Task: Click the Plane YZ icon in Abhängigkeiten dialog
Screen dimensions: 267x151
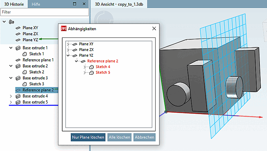Action: (75, 56)
